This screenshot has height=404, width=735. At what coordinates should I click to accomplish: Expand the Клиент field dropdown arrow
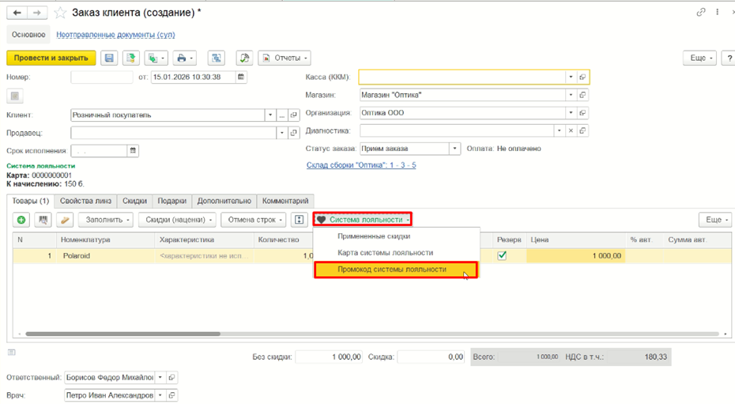pyautogui.click(x=270, y=115)
